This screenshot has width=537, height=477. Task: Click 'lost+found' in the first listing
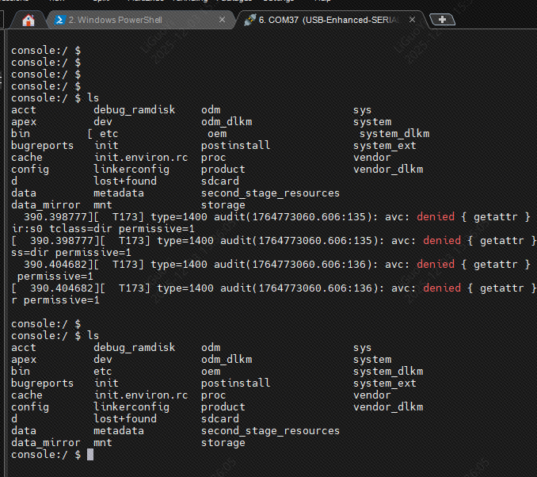(124, 181)
